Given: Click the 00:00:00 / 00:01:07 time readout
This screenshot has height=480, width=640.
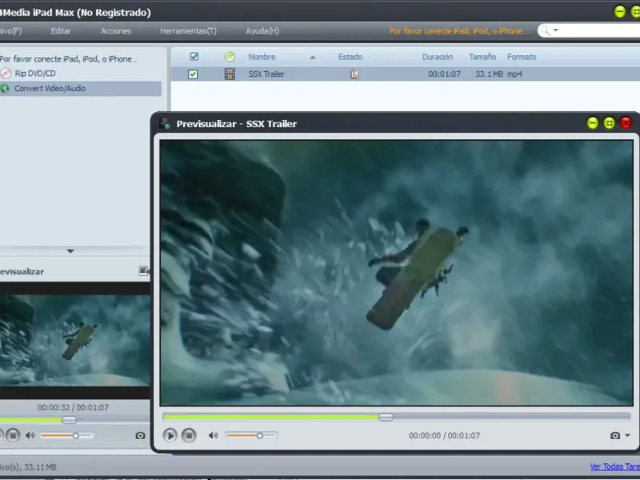Looking at the screenshot, I should [445, 435].
